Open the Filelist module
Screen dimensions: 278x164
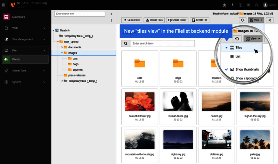[25, 59]
